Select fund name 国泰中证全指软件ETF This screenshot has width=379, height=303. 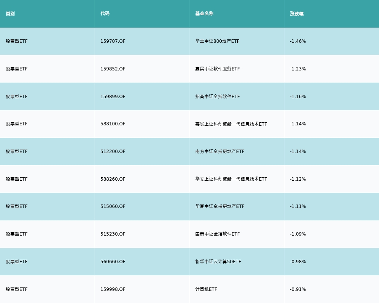pyautogui.click(x=217, y=234)
